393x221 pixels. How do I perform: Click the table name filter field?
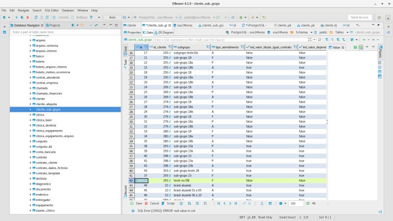65,32
